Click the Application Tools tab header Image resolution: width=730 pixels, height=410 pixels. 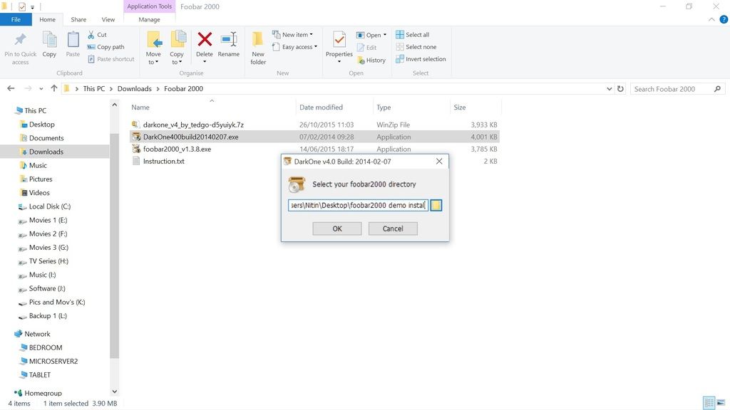click(x=150, y=6)
